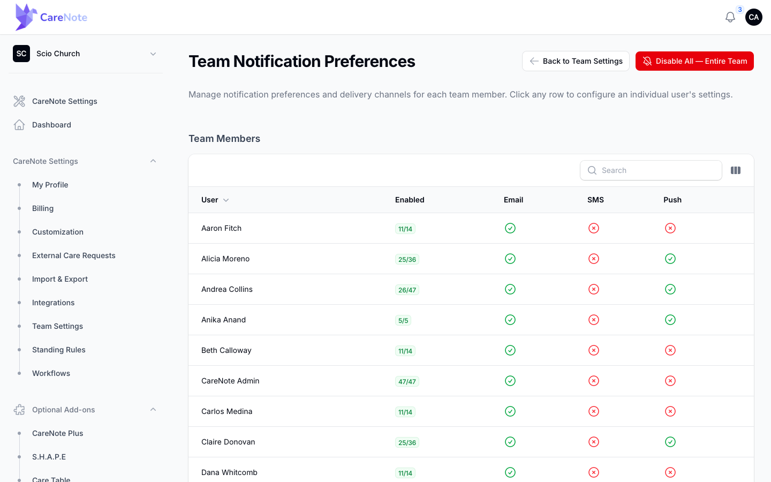
Task: Click Alicia Moreno's Push enabled icon
Action: [670, 259]
